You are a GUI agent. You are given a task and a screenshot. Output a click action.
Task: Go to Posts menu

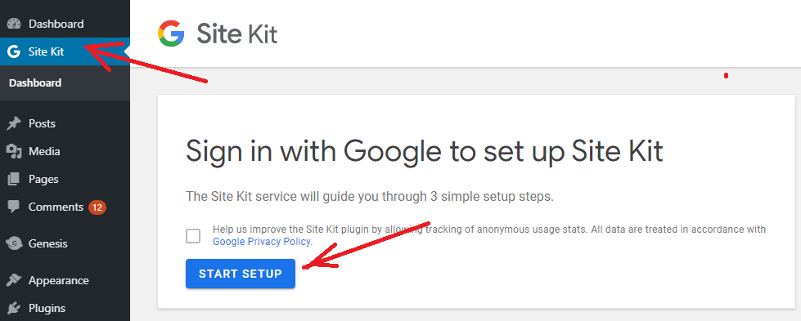pos(42,123)
